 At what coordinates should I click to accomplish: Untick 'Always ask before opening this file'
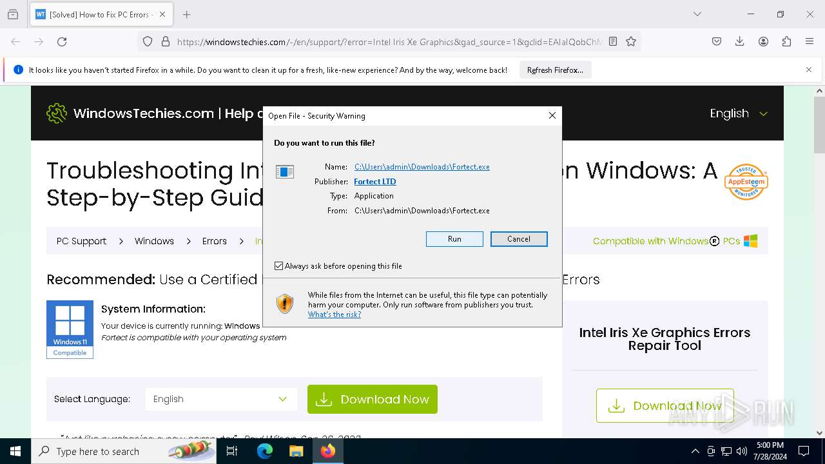click(x=278, y=266)
